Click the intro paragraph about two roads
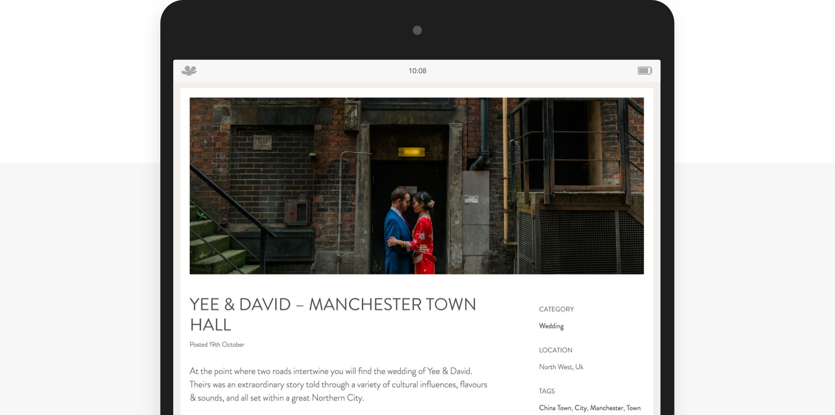This screenshot has width=835, height=415. [x=338, y=385]
